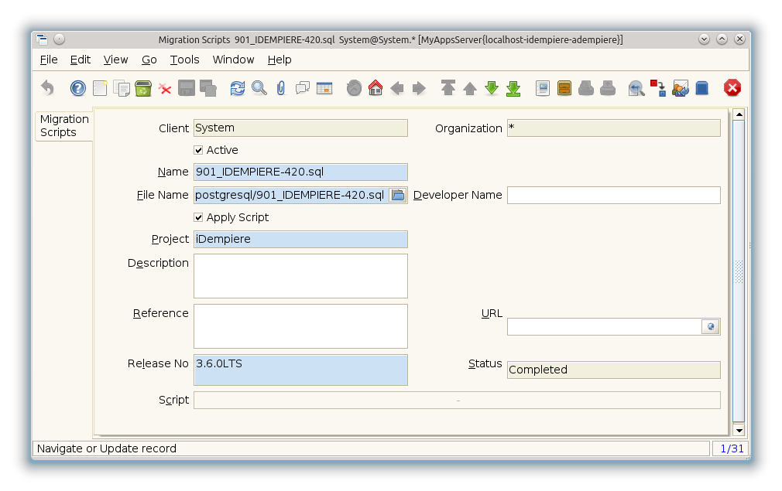Click the Requery refresh toolbar icon

tap(238, 88)
